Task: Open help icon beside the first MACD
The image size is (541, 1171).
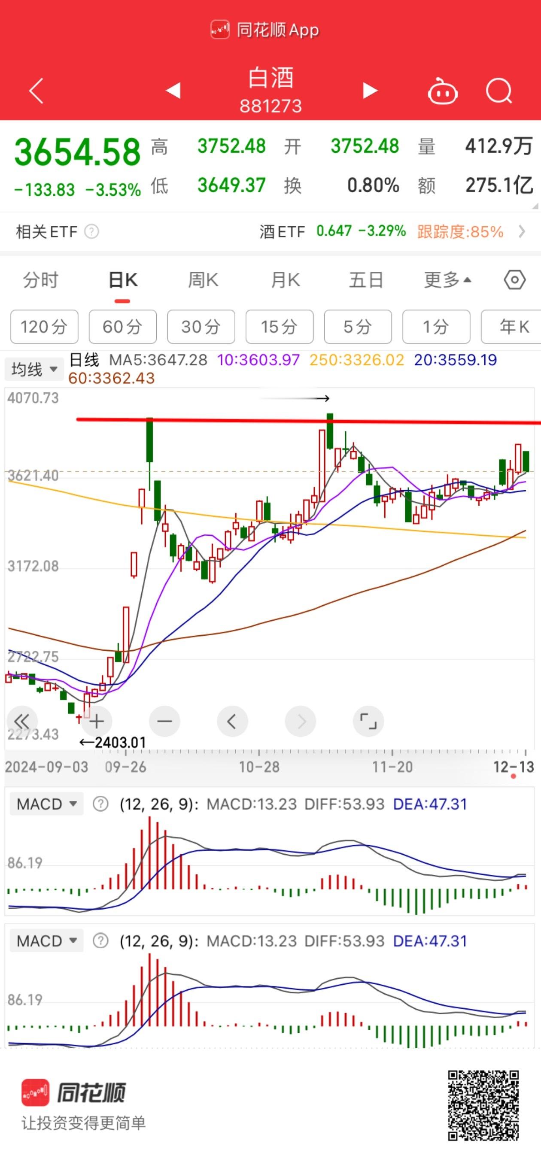Action: click(100, 804)
